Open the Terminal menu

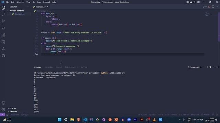(x=46, y=2)
